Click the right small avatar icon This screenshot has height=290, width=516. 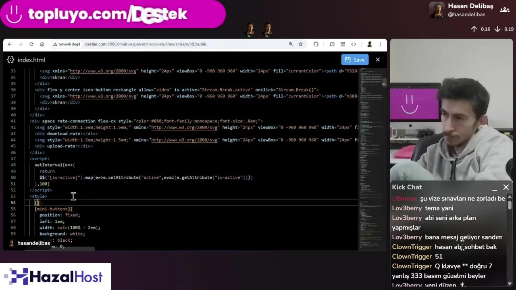pyautogui.click(x=268, y=29)
